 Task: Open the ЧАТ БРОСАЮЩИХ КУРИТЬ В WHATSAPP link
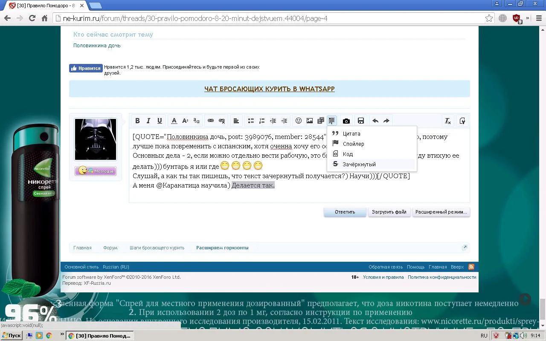point(269,89)
